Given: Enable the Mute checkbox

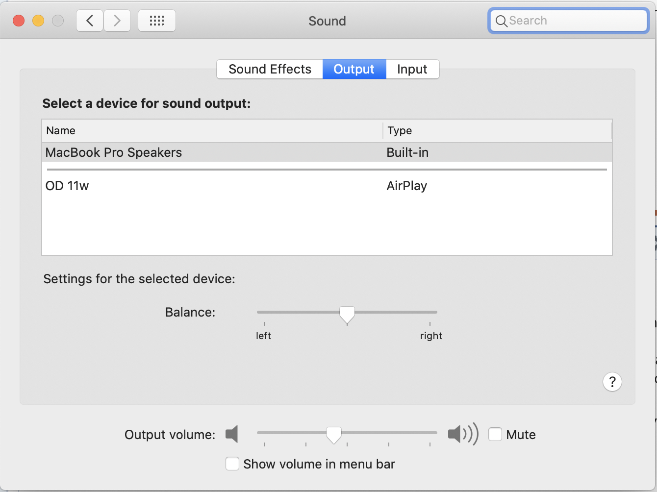Looking at the screenshot, I should (x=495, y=434).
